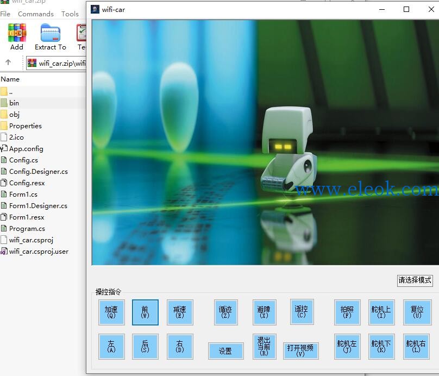Click the 退出当前 (R) exit current button
This screenshot has height=376, width=439.
[x=264, y=346]
